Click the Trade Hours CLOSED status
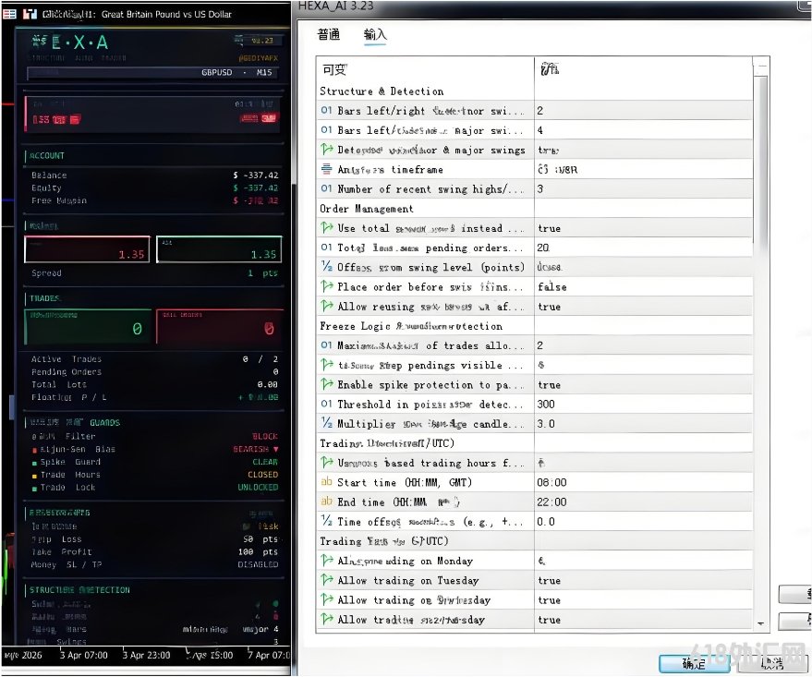 (262, 474)
